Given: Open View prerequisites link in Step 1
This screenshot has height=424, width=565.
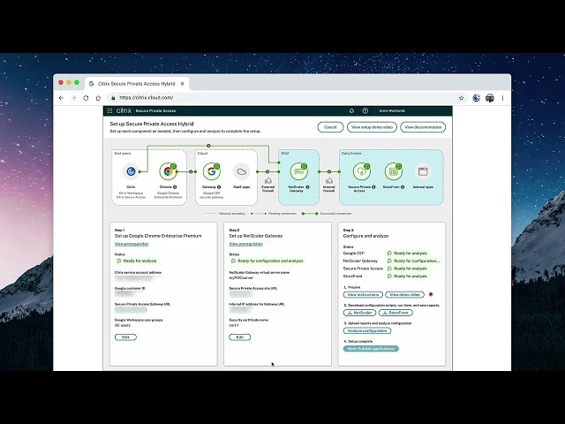Looking at the screenshot, I should coord(132,244).
